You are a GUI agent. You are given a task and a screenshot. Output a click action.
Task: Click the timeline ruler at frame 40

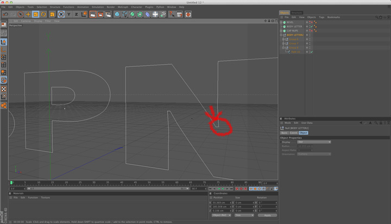122,183
